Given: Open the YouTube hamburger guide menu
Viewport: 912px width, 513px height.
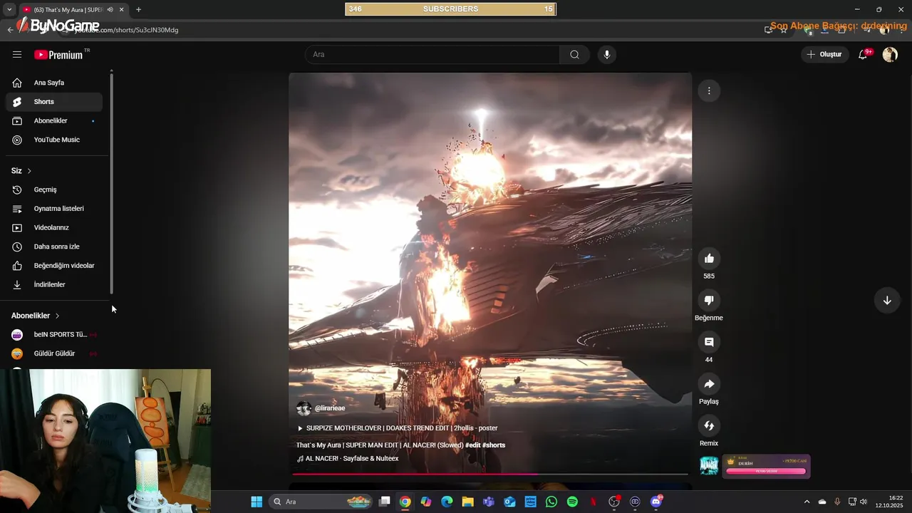Looking at the screenshot, I should [17, 54].
